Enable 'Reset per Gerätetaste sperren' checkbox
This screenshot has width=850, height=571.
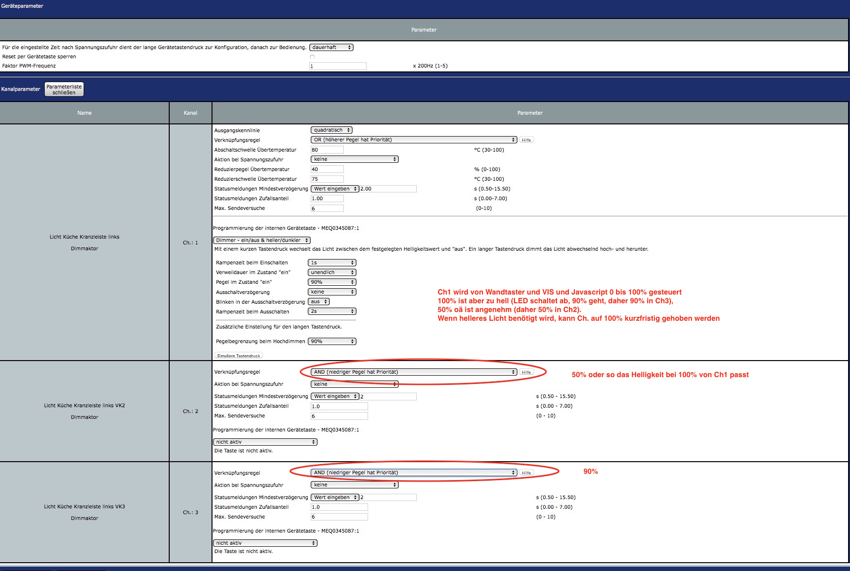click(x=312, y=57)
